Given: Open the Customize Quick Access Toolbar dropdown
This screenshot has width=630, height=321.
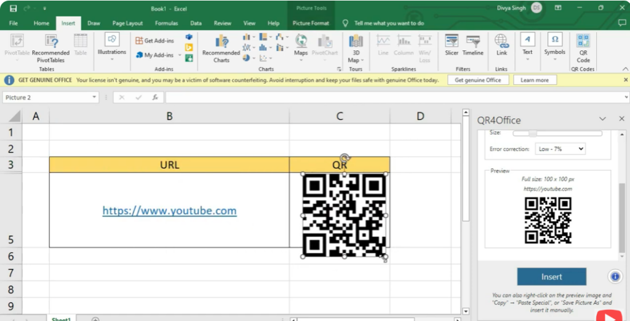Looking at the screenshot, I should [x=44, y=9].
